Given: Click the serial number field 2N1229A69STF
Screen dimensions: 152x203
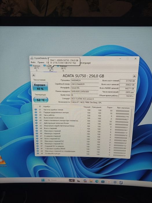Looking at the screenshot, I should tap(85, 84).
